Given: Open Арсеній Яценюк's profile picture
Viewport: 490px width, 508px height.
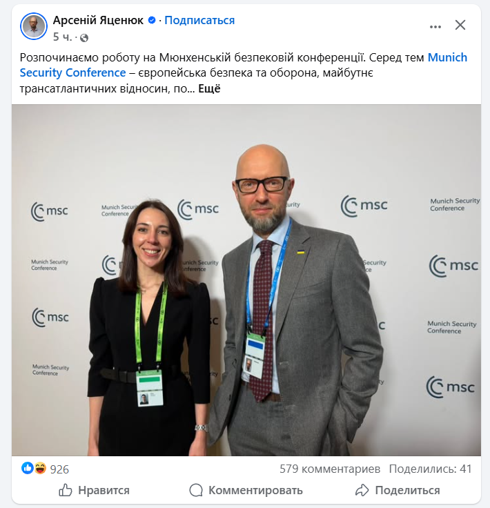Looking at the screenshot, I should click(x=34, y=26).
